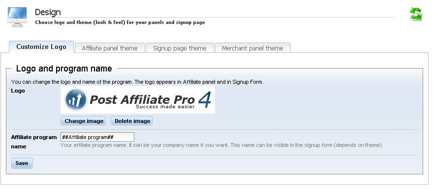Viewport: 433px width, 190px height.
Task: Click the Design page heading
Action: [48, 12]
